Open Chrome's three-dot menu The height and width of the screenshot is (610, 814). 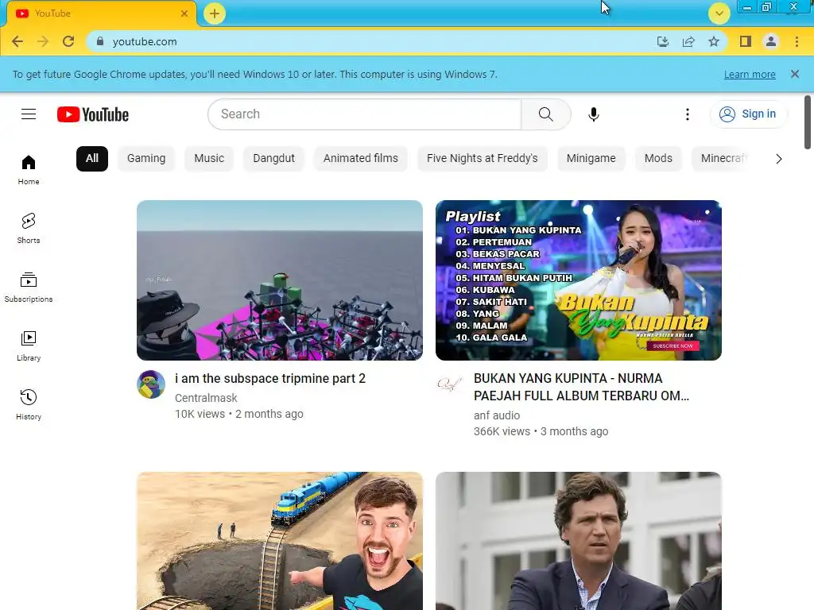click(x=797, y=41)
